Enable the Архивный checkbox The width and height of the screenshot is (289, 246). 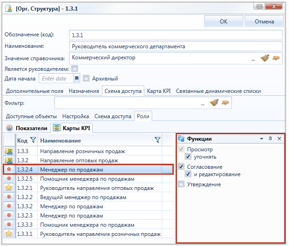tap(86, 78)
